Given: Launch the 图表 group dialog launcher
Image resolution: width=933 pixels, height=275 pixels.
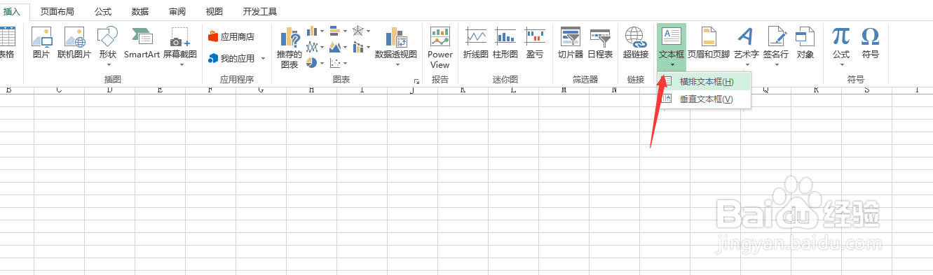Looking at the screenshot, I should point(416,81).
